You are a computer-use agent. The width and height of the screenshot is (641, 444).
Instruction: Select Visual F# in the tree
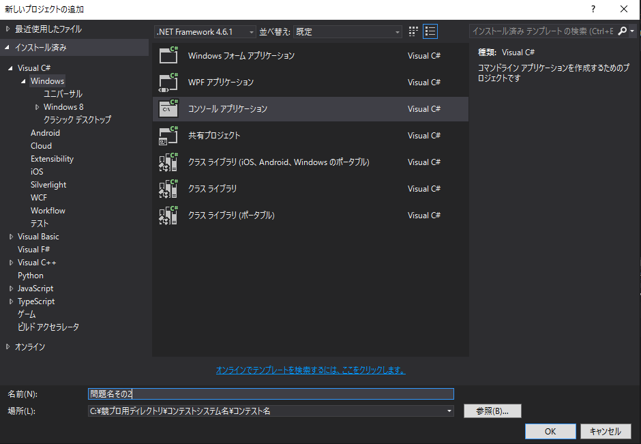(x=33, y=250)
